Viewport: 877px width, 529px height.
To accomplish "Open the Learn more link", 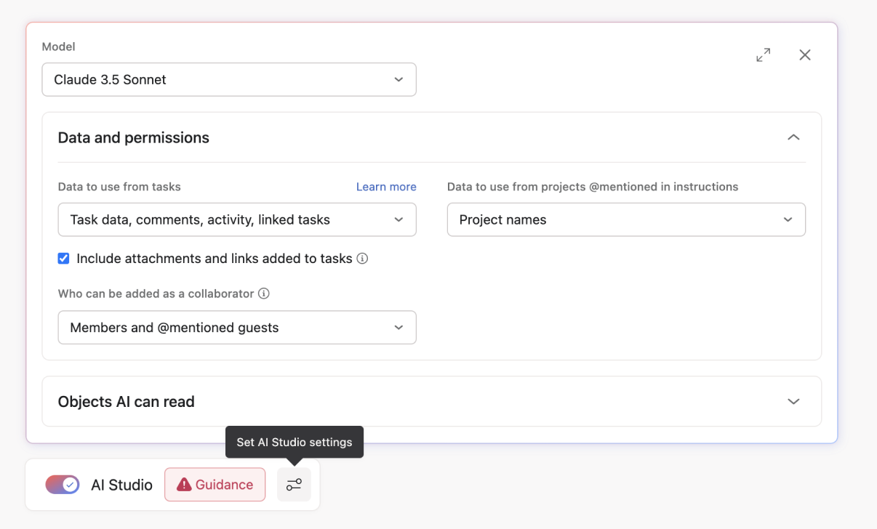I will [x=386, y=187].
